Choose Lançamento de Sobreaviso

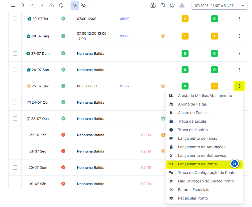(x=204, y=155)
